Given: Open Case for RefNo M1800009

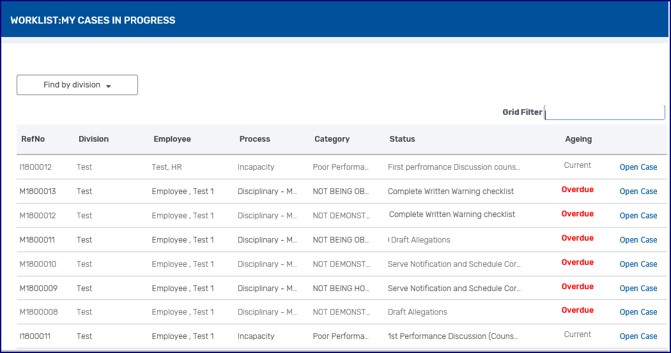Looking at the screenshot, I should point(638,289).
